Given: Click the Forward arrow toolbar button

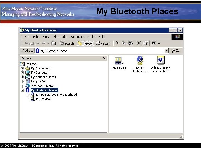Looking at the screenshot, I should pyautogui.click(x=43, y=43).
